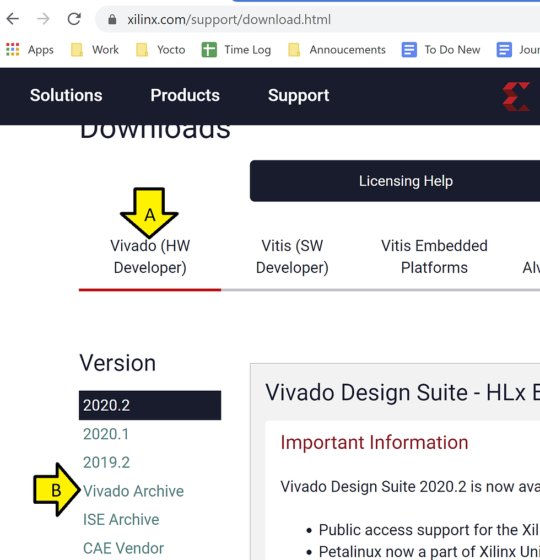
Task: Click the Important Information heading
Action: [374, 443]
